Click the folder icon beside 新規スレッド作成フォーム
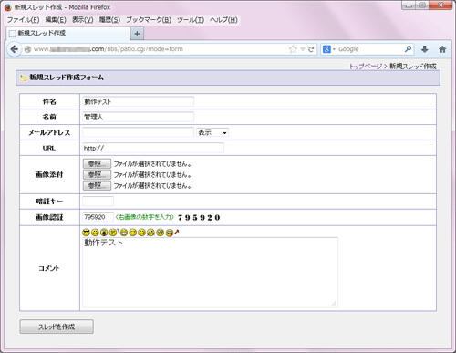 tap(23, 78)
